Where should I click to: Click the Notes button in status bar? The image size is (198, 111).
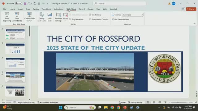[x=122, y=102]
